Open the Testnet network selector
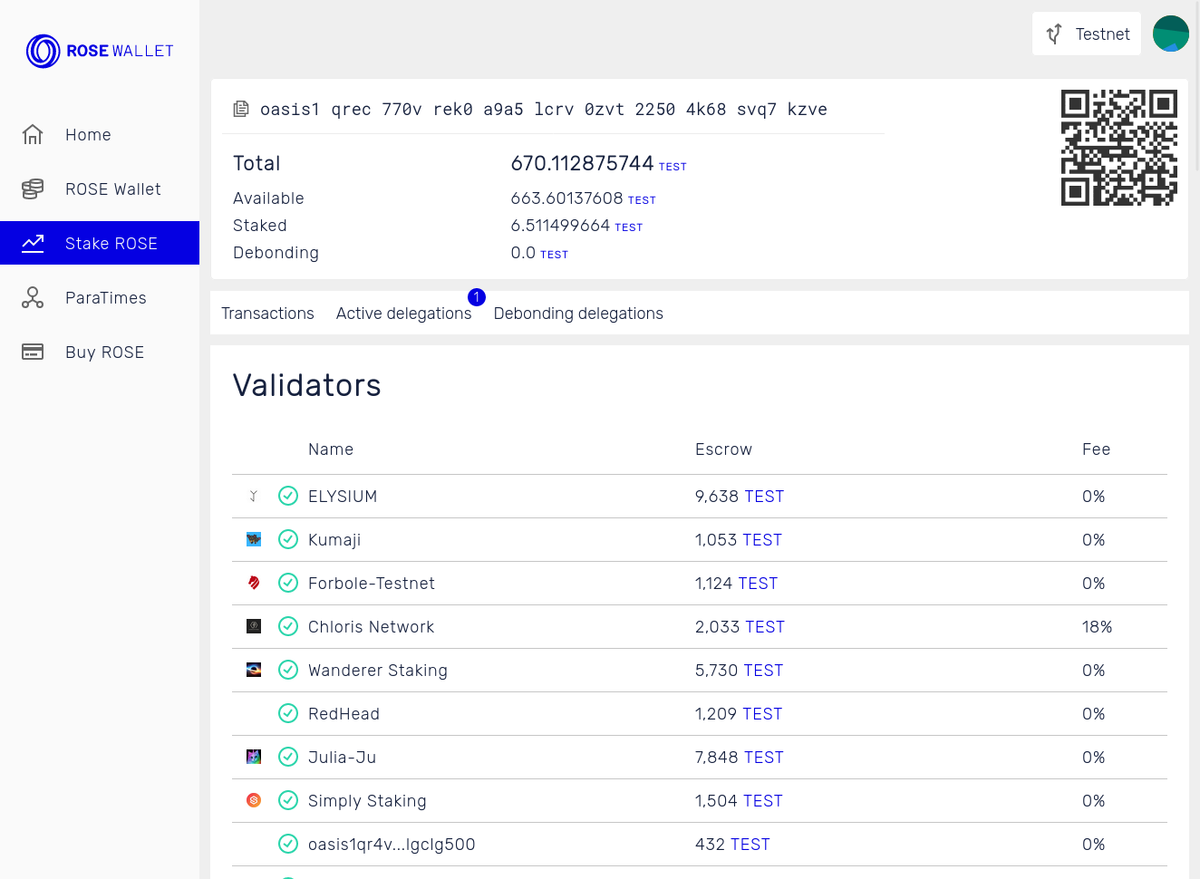 [x=1087, y=34]
